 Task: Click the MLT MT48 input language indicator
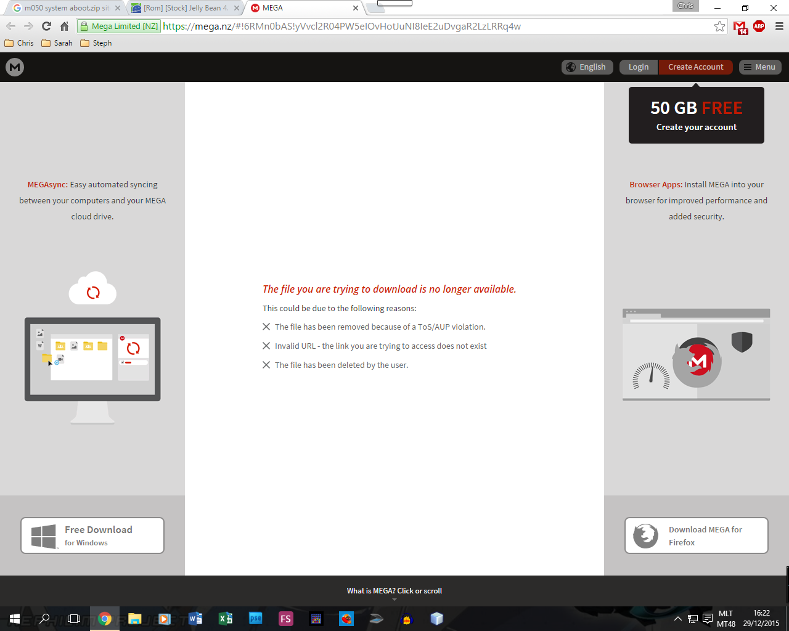(x=726, y=619)
